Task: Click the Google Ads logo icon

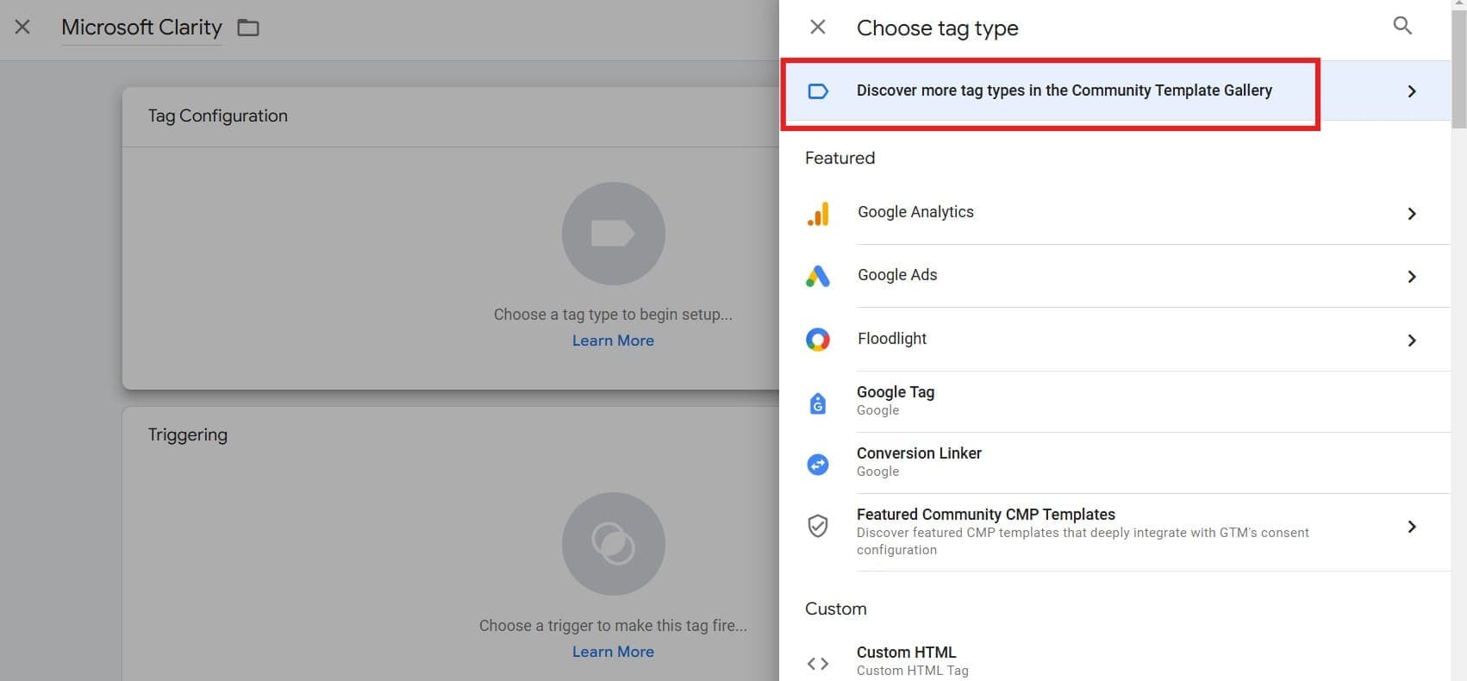Action: tap(818, 276)
